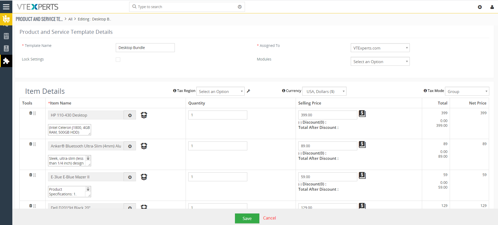Toggle the Lock Settings checkbox
This screenshot has height=225, width=498.
coord(118,60)
